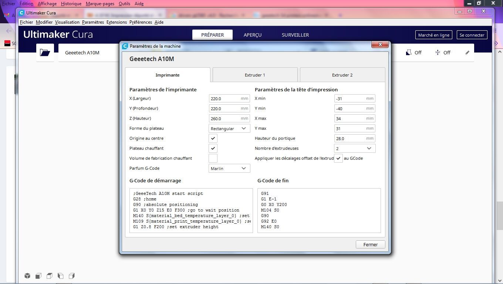503x284 pixels.
Task: Click the X (Largeur) input field
Action: point(229,98)
